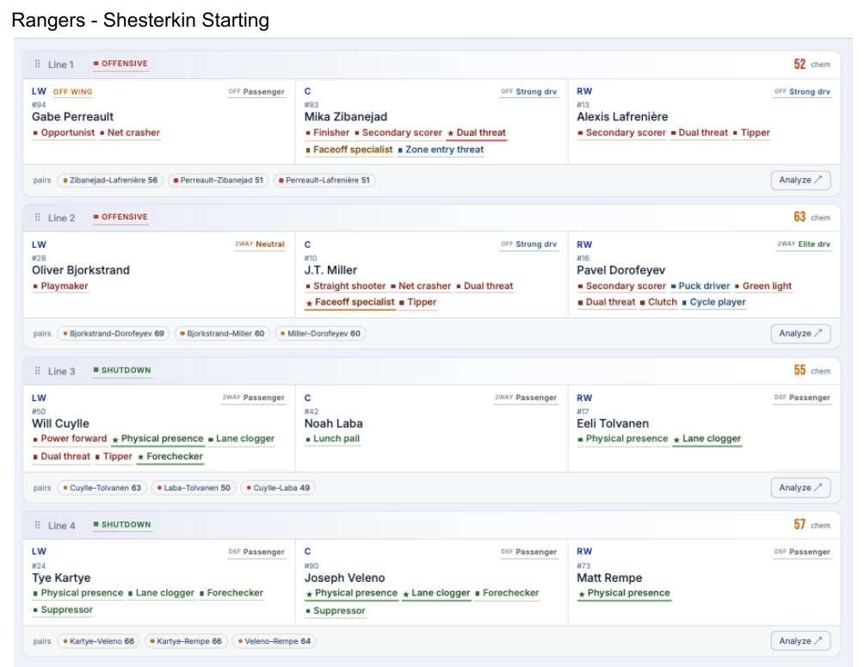Click Laba's Lunch pail trait
This screenshot has width=864, height=667.
click(333, 439)
